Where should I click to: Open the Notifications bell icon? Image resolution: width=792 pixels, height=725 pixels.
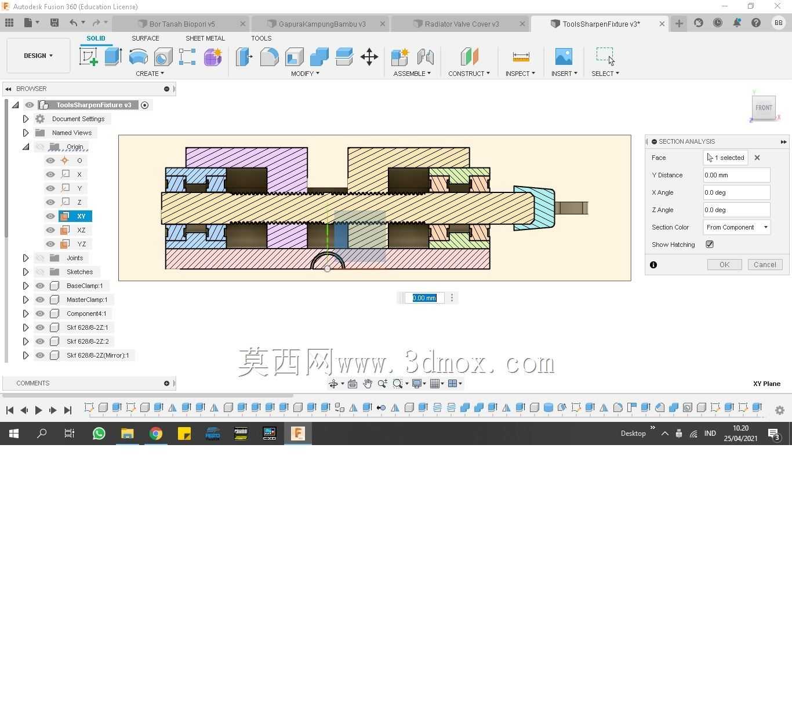tap(736, 23)
